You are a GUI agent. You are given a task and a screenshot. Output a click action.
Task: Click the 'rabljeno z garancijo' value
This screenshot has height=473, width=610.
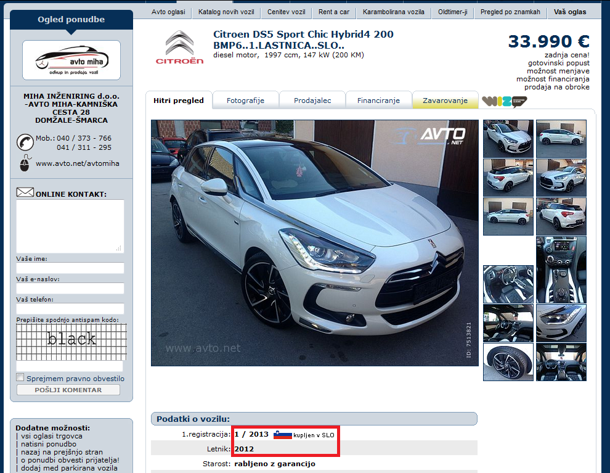coord(275,464)
